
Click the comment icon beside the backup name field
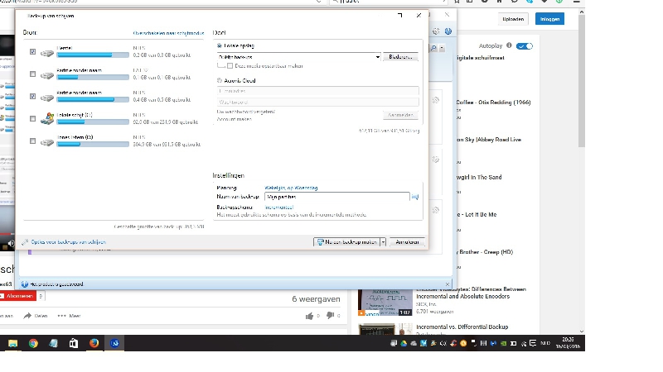pos(415,197)
